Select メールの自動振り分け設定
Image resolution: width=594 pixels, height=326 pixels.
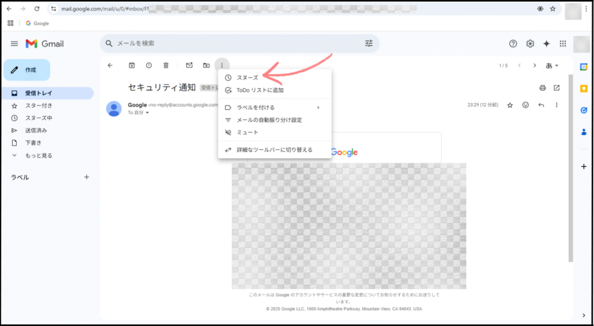tap(274, 120)
